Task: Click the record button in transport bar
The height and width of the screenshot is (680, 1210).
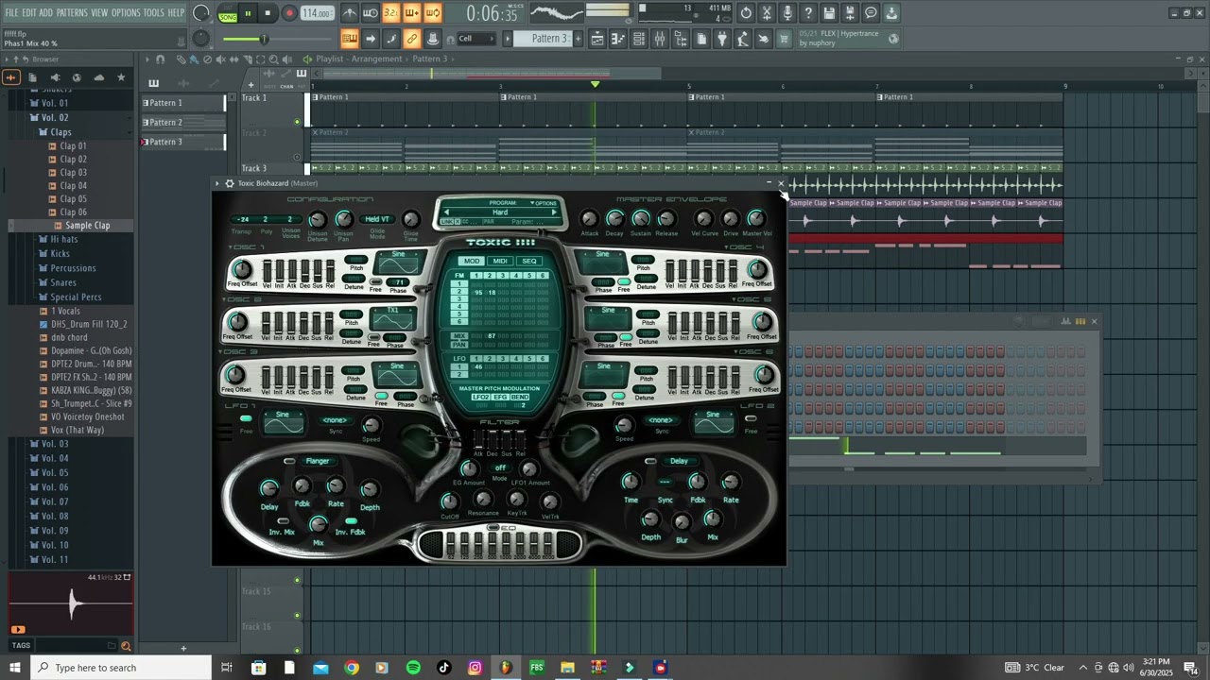Action: [289, 13]
